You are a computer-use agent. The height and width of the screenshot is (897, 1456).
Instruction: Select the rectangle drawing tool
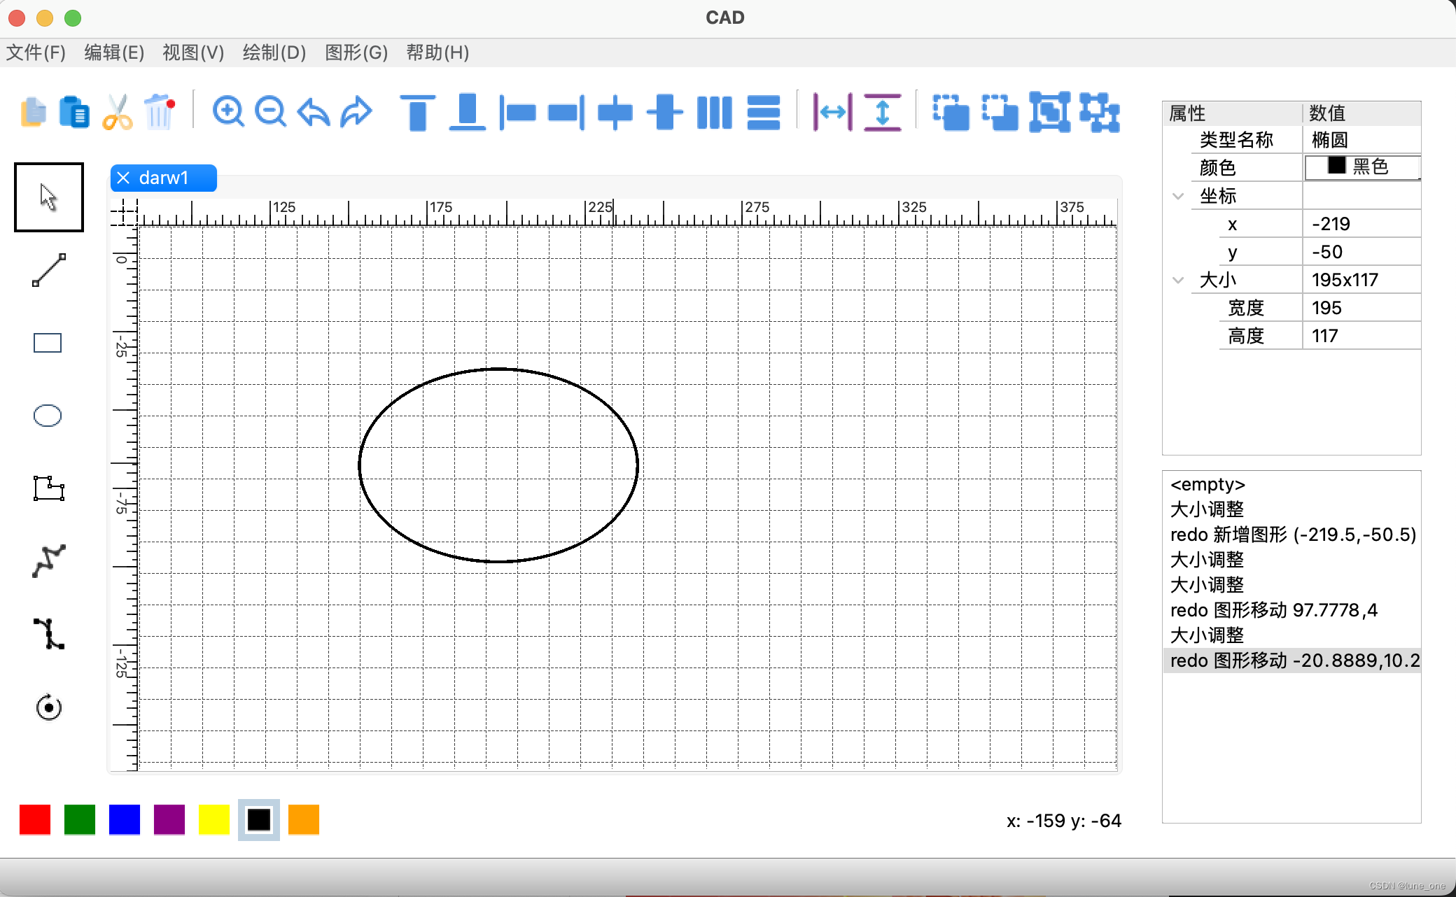pos(46,342)
